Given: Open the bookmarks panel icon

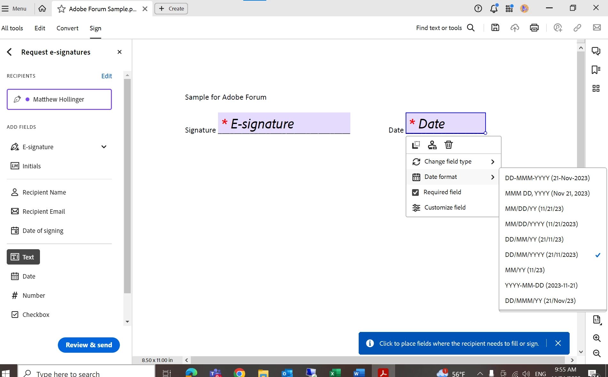Looking at the screenshot, I should (x=596, y=70).
